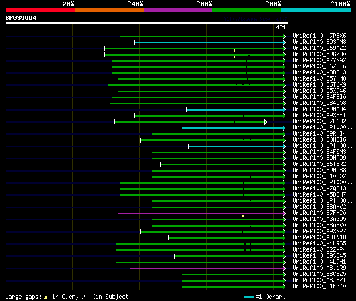
Task: Click the purple ~60% legend segment
Action: tap(178, 10)
